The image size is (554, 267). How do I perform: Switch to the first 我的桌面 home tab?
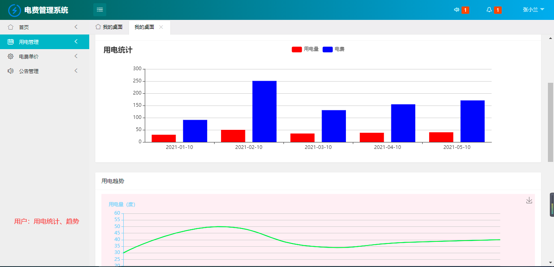pos(109,27)
